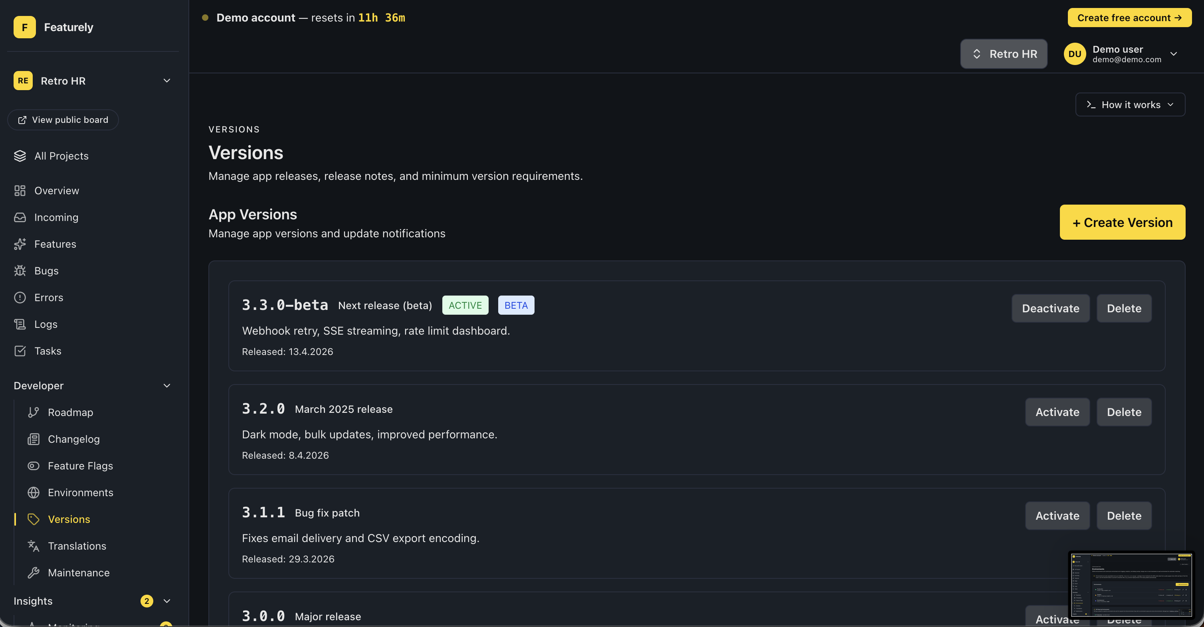Expand the Retro HR project dropdown in sidebar
The image size is (1204, 627).
[x=167, y=81]
